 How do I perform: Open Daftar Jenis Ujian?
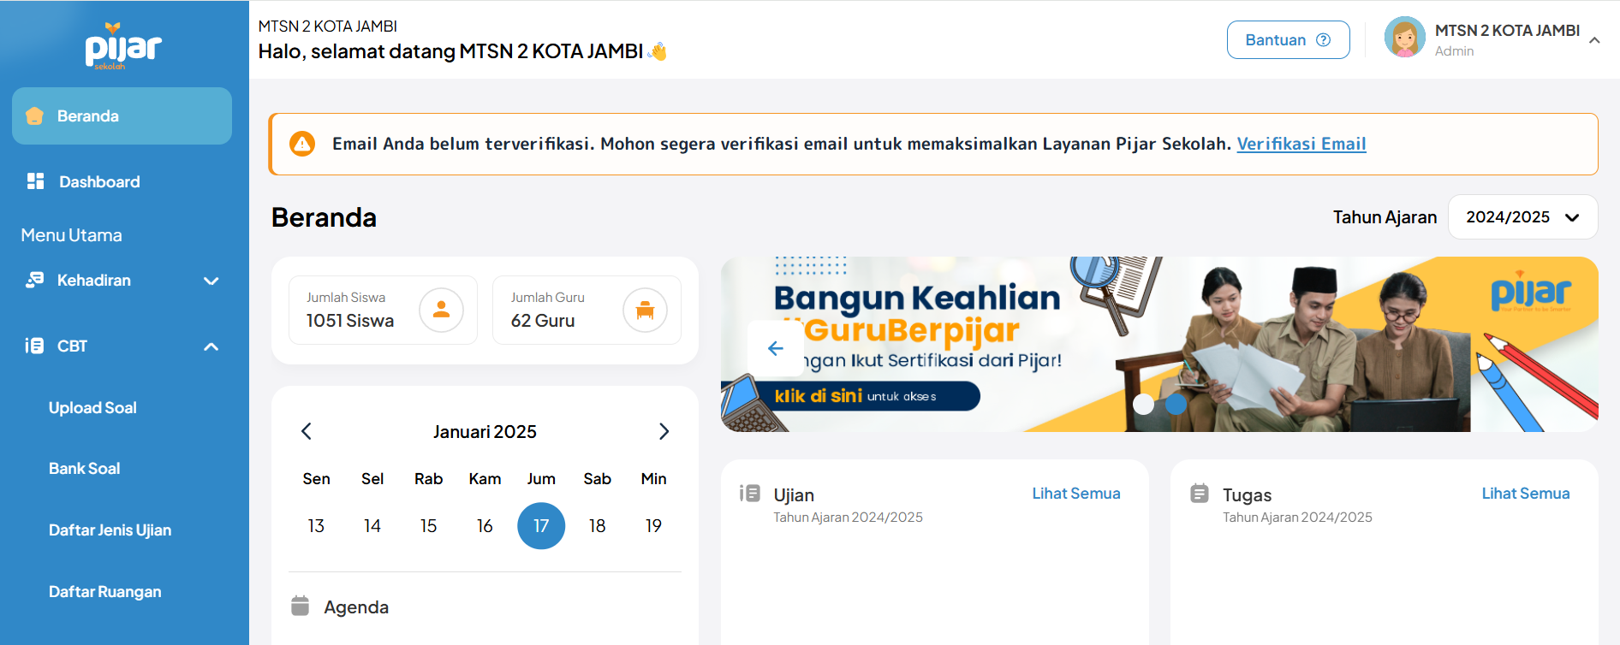click(110, 530)
